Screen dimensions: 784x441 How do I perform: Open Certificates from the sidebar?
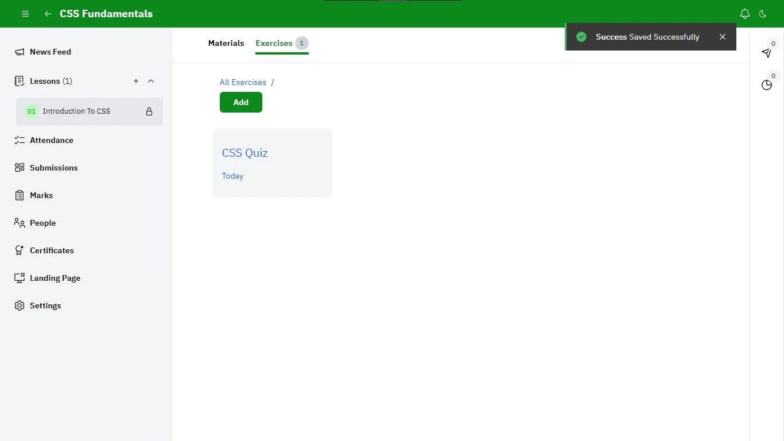pyautogui.click(x=52, y=250)
